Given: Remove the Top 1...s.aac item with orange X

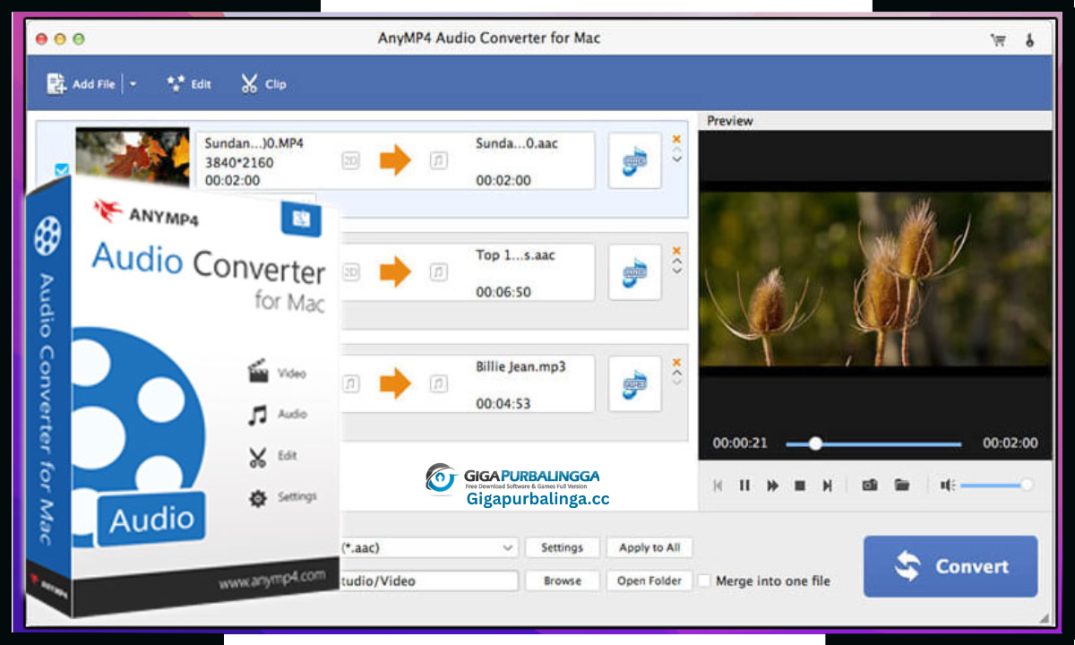Looking at the screenshot, I should [676, 251].
